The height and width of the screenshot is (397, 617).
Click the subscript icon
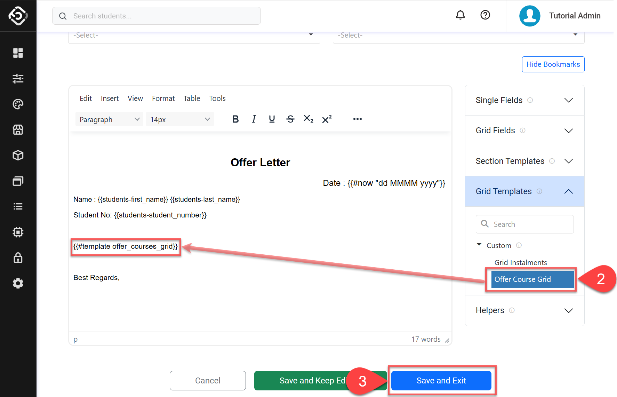click(308, 119)
